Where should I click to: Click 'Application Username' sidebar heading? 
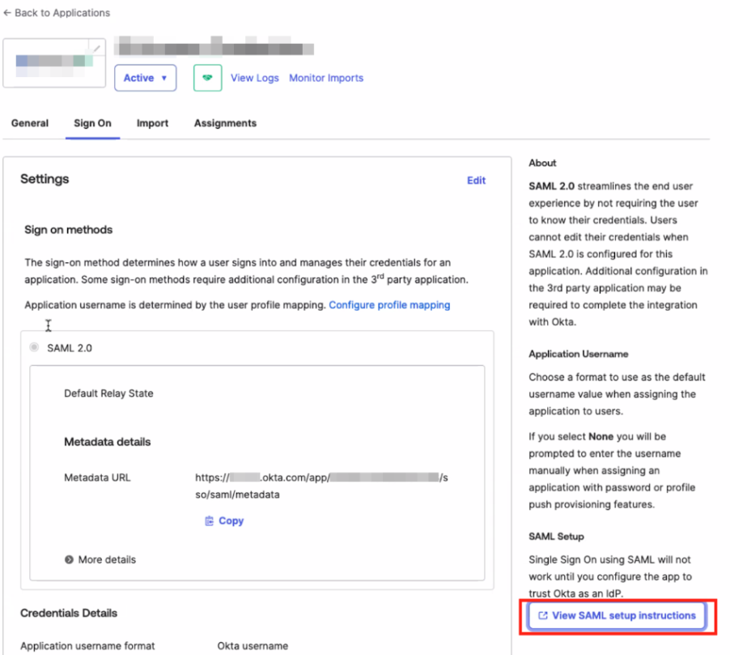(578, 354)
